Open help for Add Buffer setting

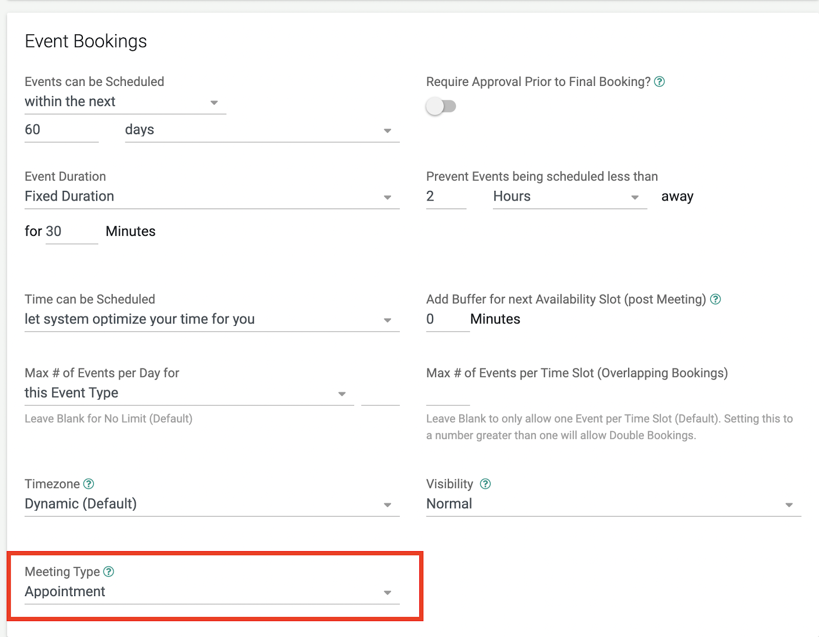tap(716, 299)
